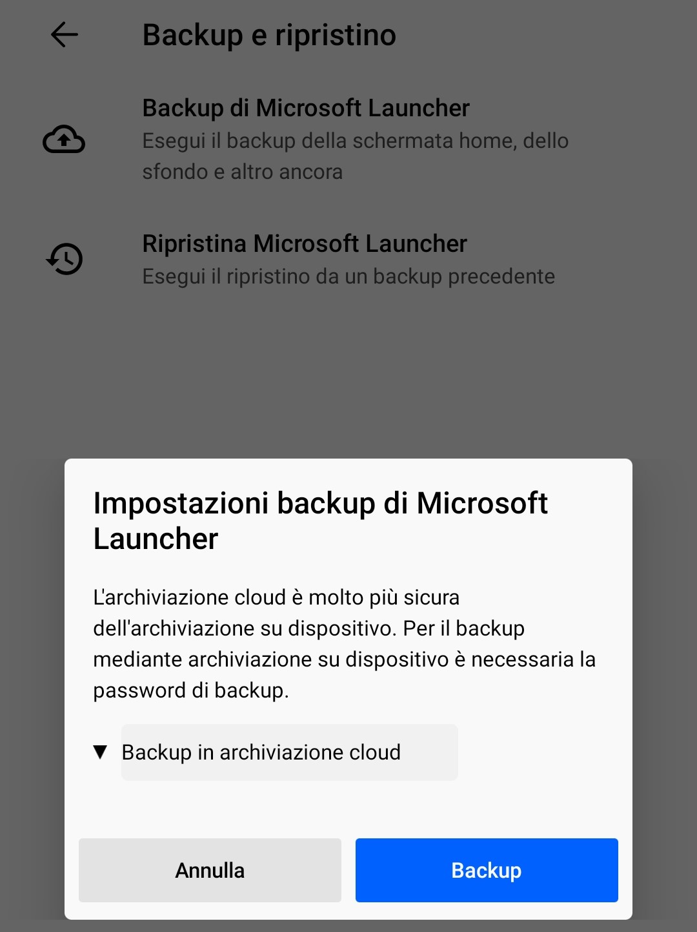
Task: Click 'password di backup' text in dialog
Action: click(191, 690)
